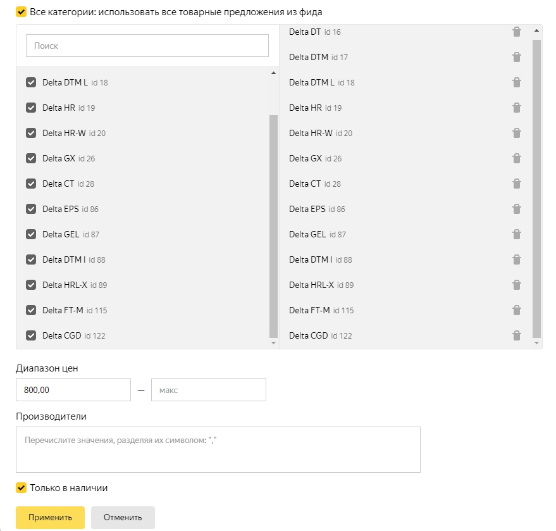Viewport: 556px width, 531px height.
Task: Delete Delta GX id 26 entry
Action: point(517,158)
